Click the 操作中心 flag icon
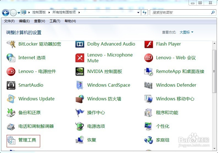 click(x=80, y=113)
